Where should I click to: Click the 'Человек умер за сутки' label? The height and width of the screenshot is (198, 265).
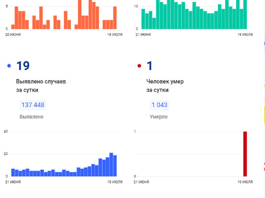(165, 86)
